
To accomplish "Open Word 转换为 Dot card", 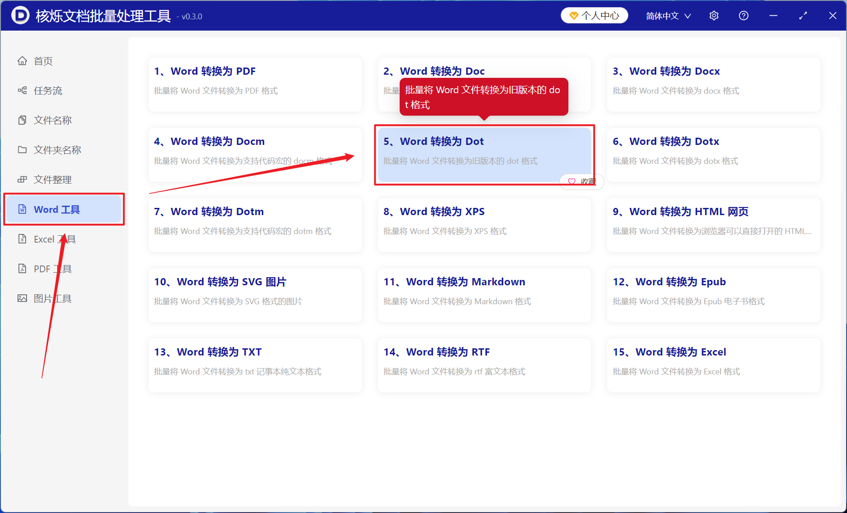I will 484,154.
